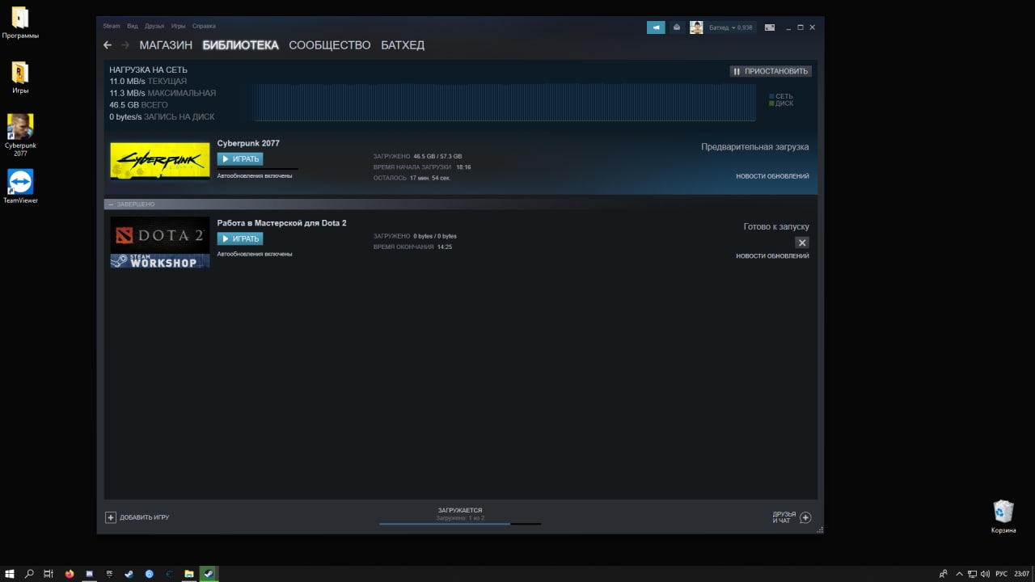Screen dimensions: 1035x582
Task: Click the Cyberpunk 2077 banner thumbnail
Action: coord(160,161)
